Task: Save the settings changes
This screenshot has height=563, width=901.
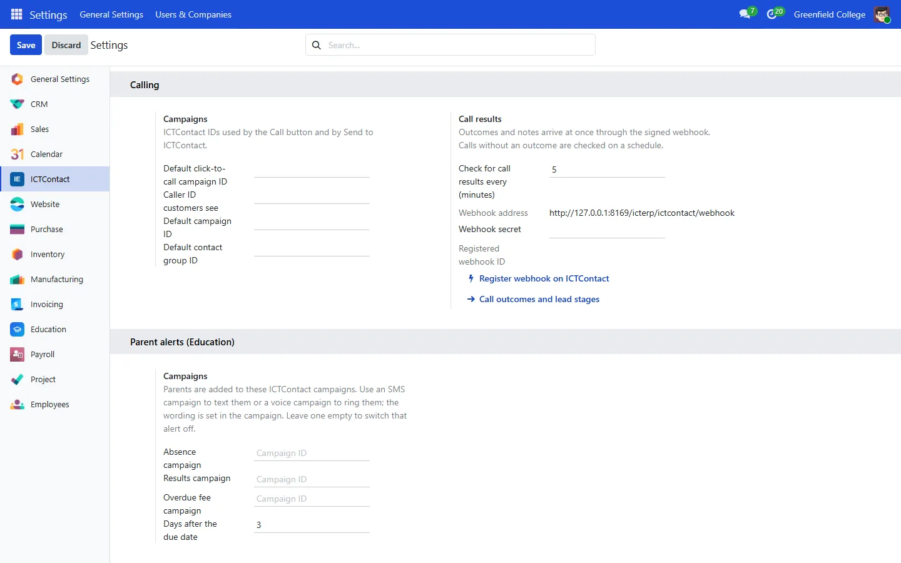Action: [26, 45]
